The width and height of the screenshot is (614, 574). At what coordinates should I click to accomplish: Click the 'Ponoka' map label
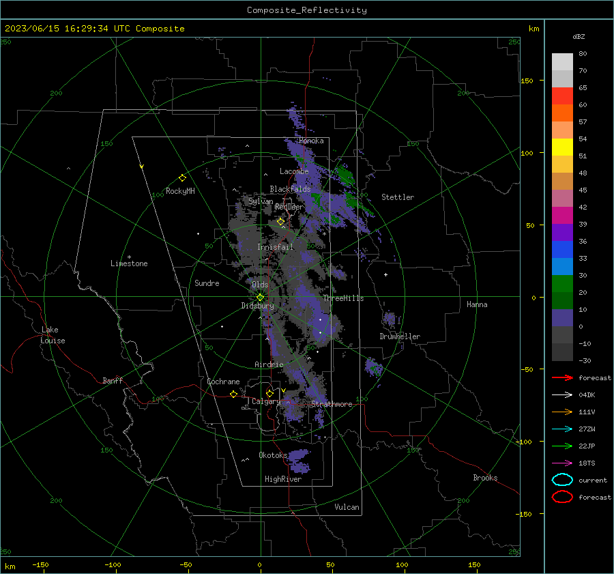311,141
